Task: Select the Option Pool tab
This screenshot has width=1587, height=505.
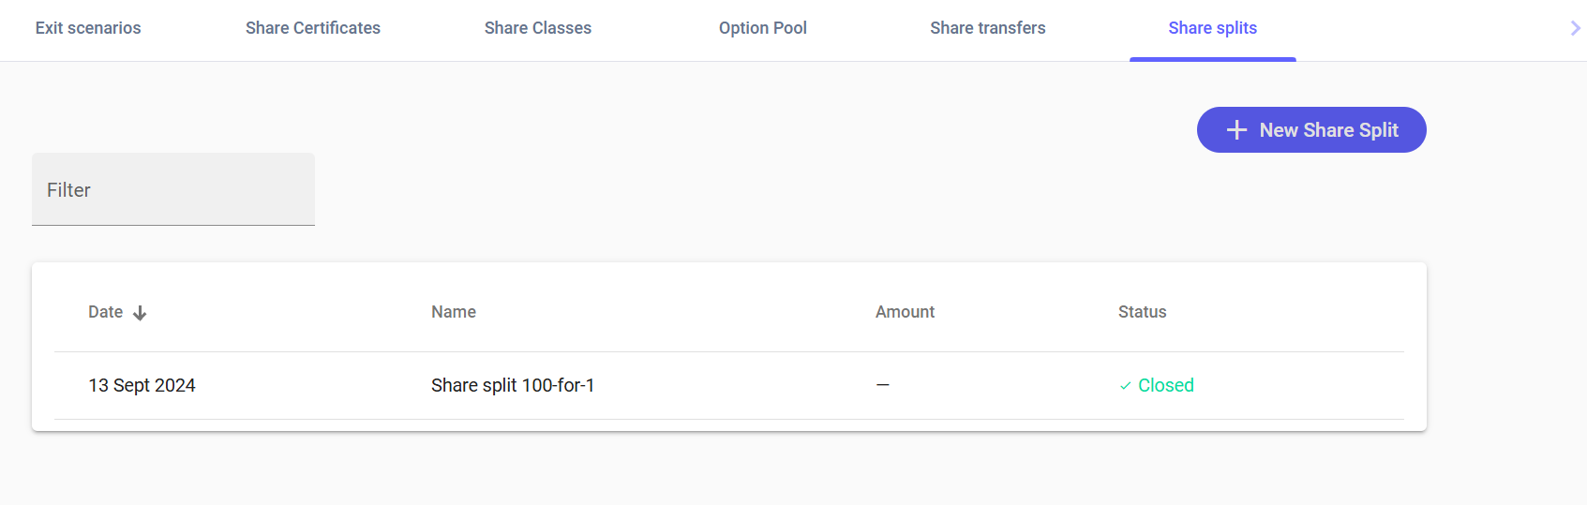Action: tap(763, 28)
